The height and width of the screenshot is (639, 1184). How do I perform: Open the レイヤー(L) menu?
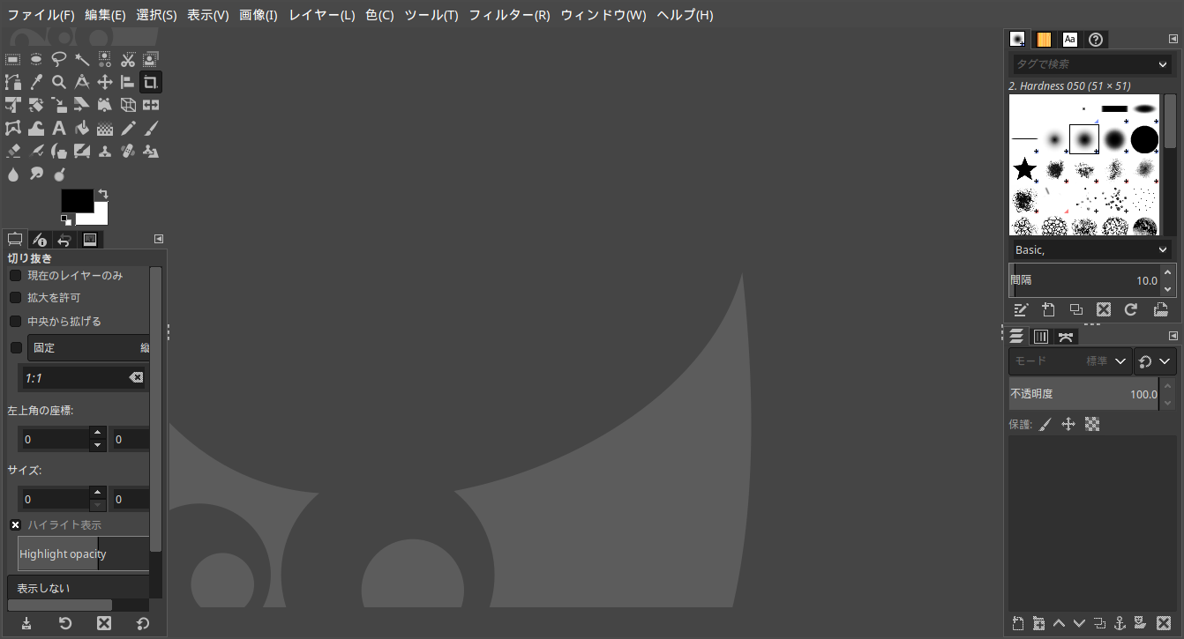pyautogui.click(x=322, y=15)
